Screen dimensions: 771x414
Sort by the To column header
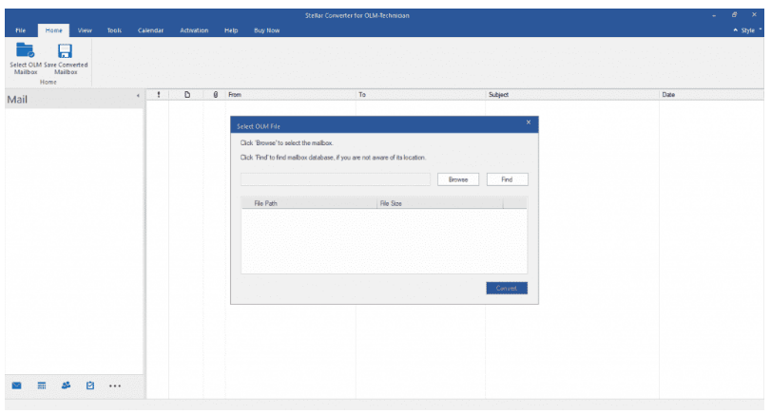(420, 94)
